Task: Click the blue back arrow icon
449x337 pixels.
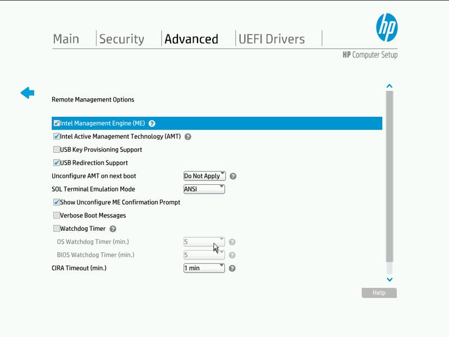Action: (x=28, y=93)
